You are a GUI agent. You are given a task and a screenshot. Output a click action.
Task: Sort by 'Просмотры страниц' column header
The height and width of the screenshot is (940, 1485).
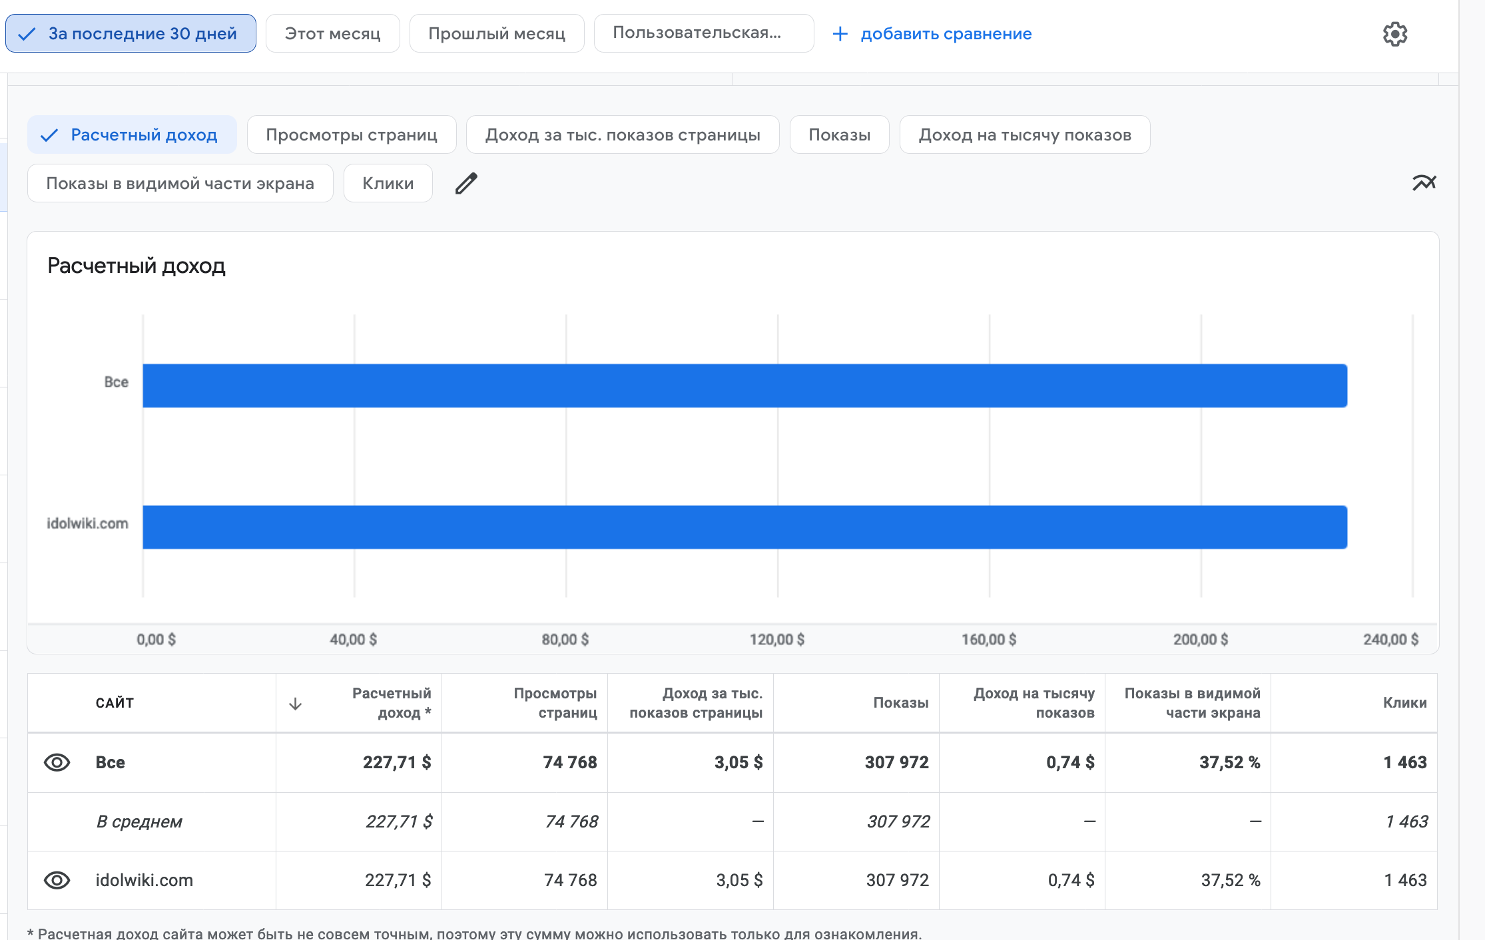click(x=555, y=703)
